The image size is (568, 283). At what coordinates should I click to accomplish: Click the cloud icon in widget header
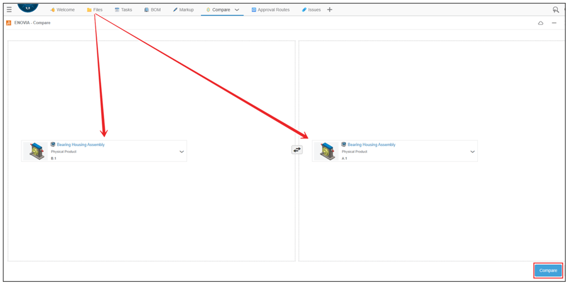540,23
